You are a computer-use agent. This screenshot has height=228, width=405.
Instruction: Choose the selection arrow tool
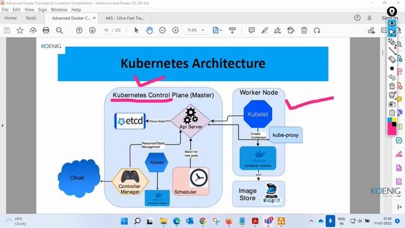[x=137, y=30]
